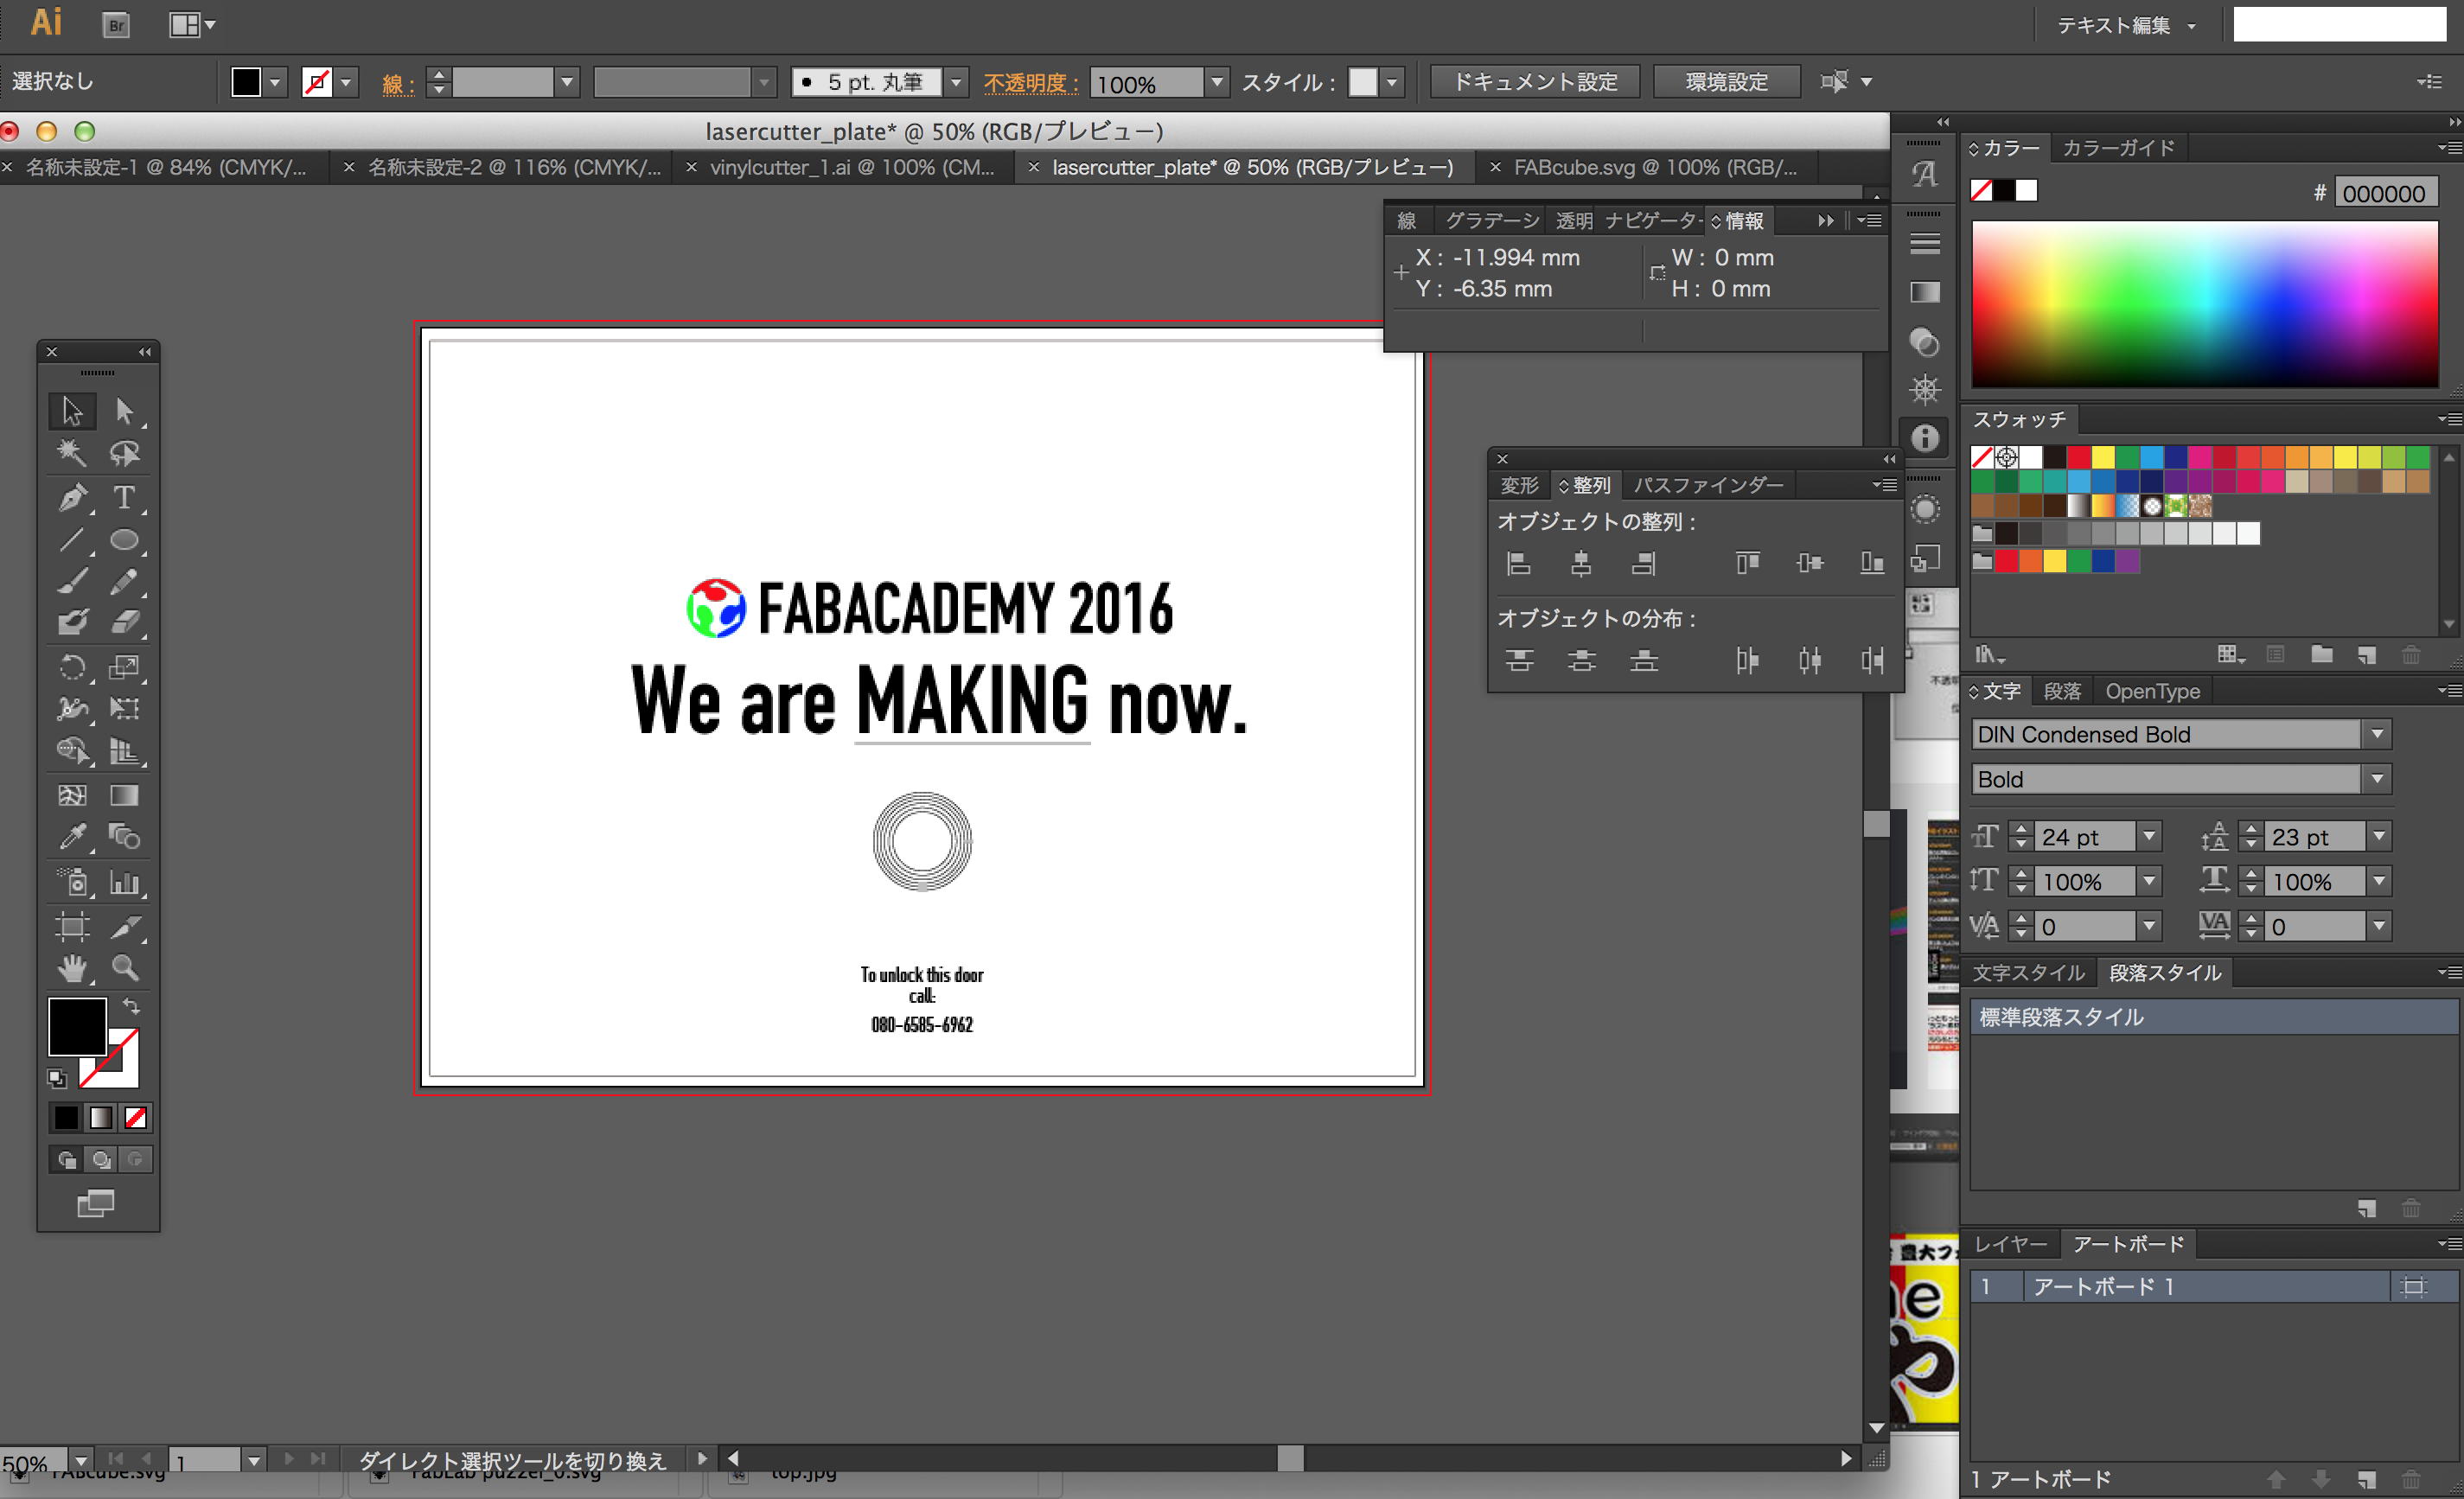
Task: Open the font family dropdown
Action: click(x=2377, y=734)
